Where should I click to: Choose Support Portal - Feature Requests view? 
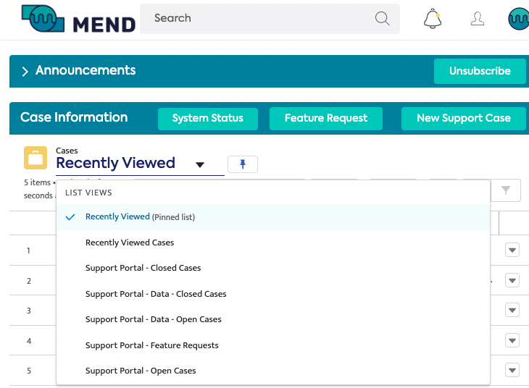coord(151,345)
